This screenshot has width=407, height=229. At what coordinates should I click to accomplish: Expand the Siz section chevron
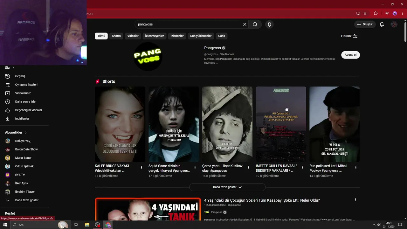point(13,68)
